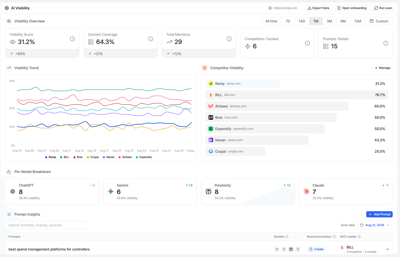
Task: Select the 1M time range tab
Action: pyautogui.click(x=316, y=21)
